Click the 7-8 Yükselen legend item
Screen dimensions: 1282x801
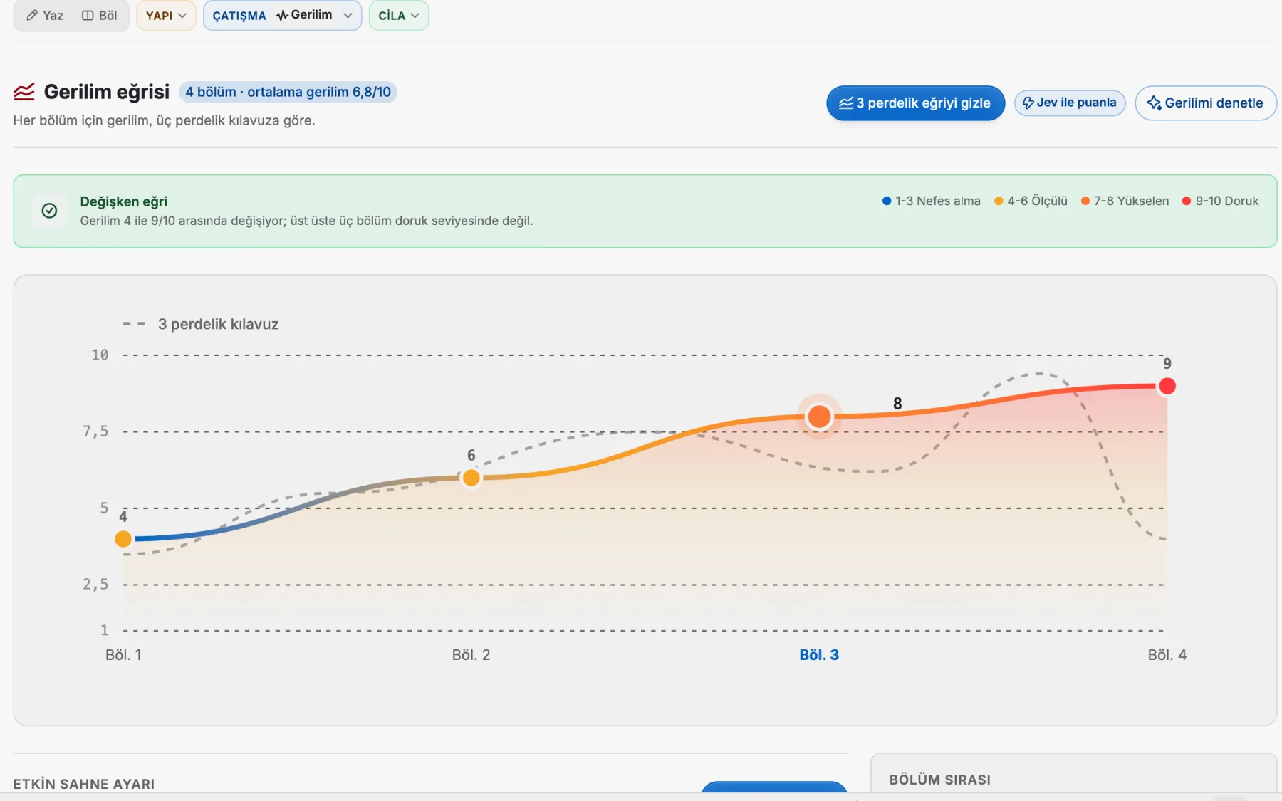click(x=1125, y=201)
